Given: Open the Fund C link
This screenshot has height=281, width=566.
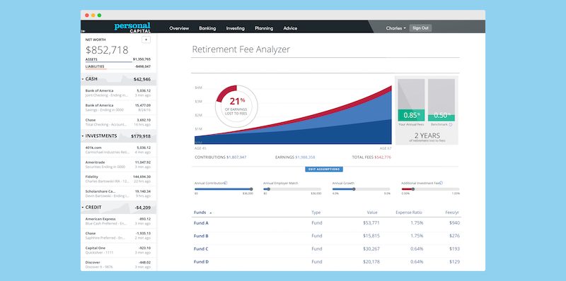Looking at the screenshot, I should [x=201, y=249].
